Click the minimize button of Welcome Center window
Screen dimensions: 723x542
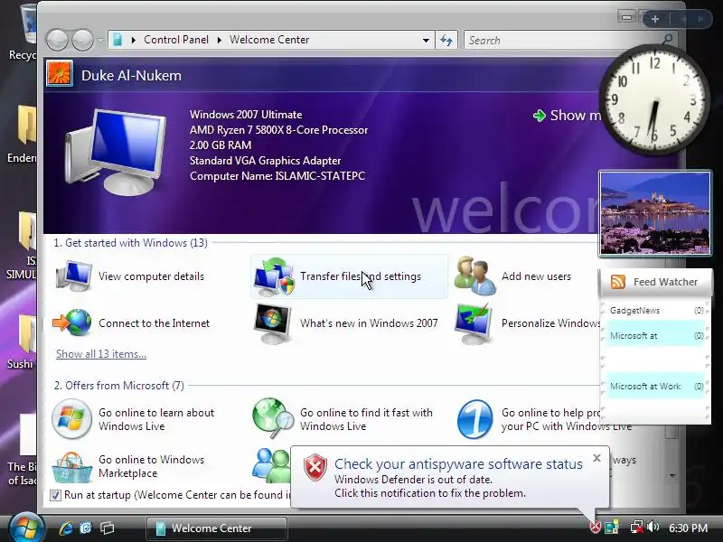(626, 17)
